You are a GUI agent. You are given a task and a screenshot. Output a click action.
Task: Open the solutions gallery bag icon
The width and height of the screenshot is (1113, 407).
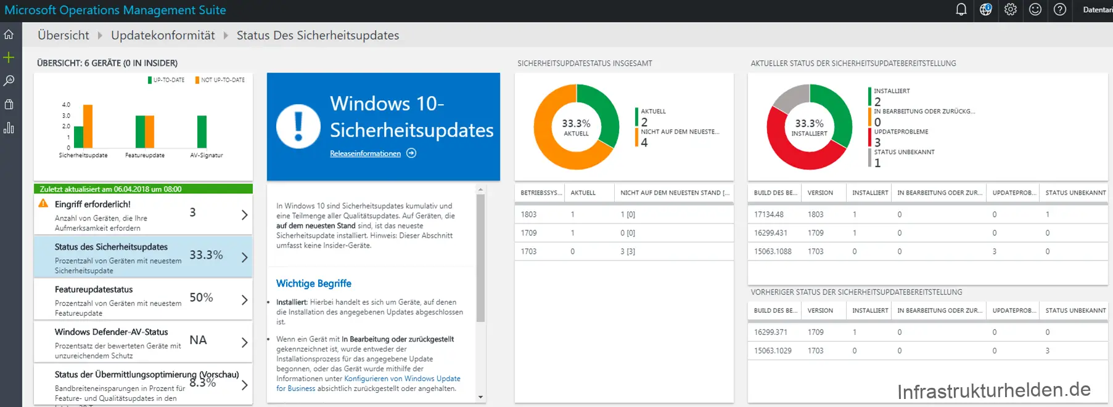(9, 104)
